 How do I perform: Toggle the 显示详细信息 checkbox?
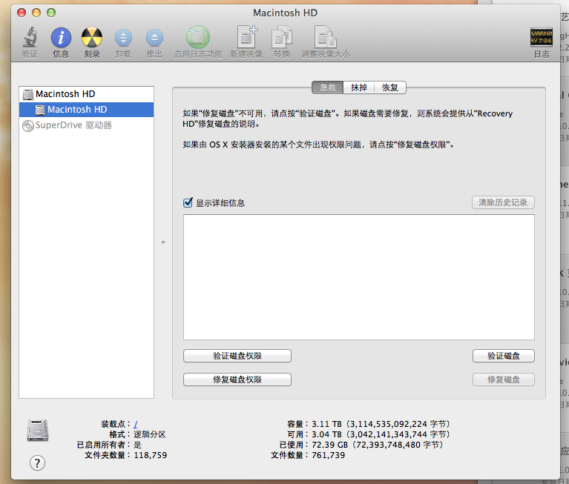click(x=188, y=203)
